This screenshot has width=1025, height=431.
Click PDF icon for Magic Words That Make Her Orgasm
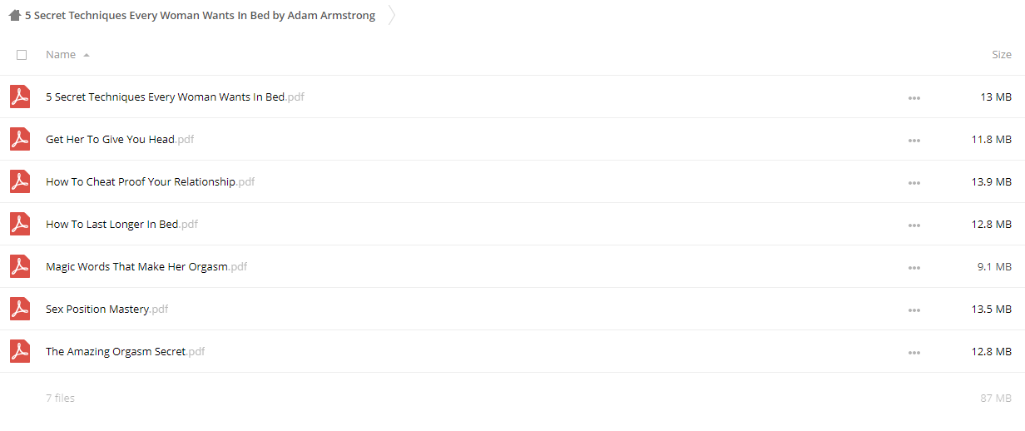click(x=20, y=266)
